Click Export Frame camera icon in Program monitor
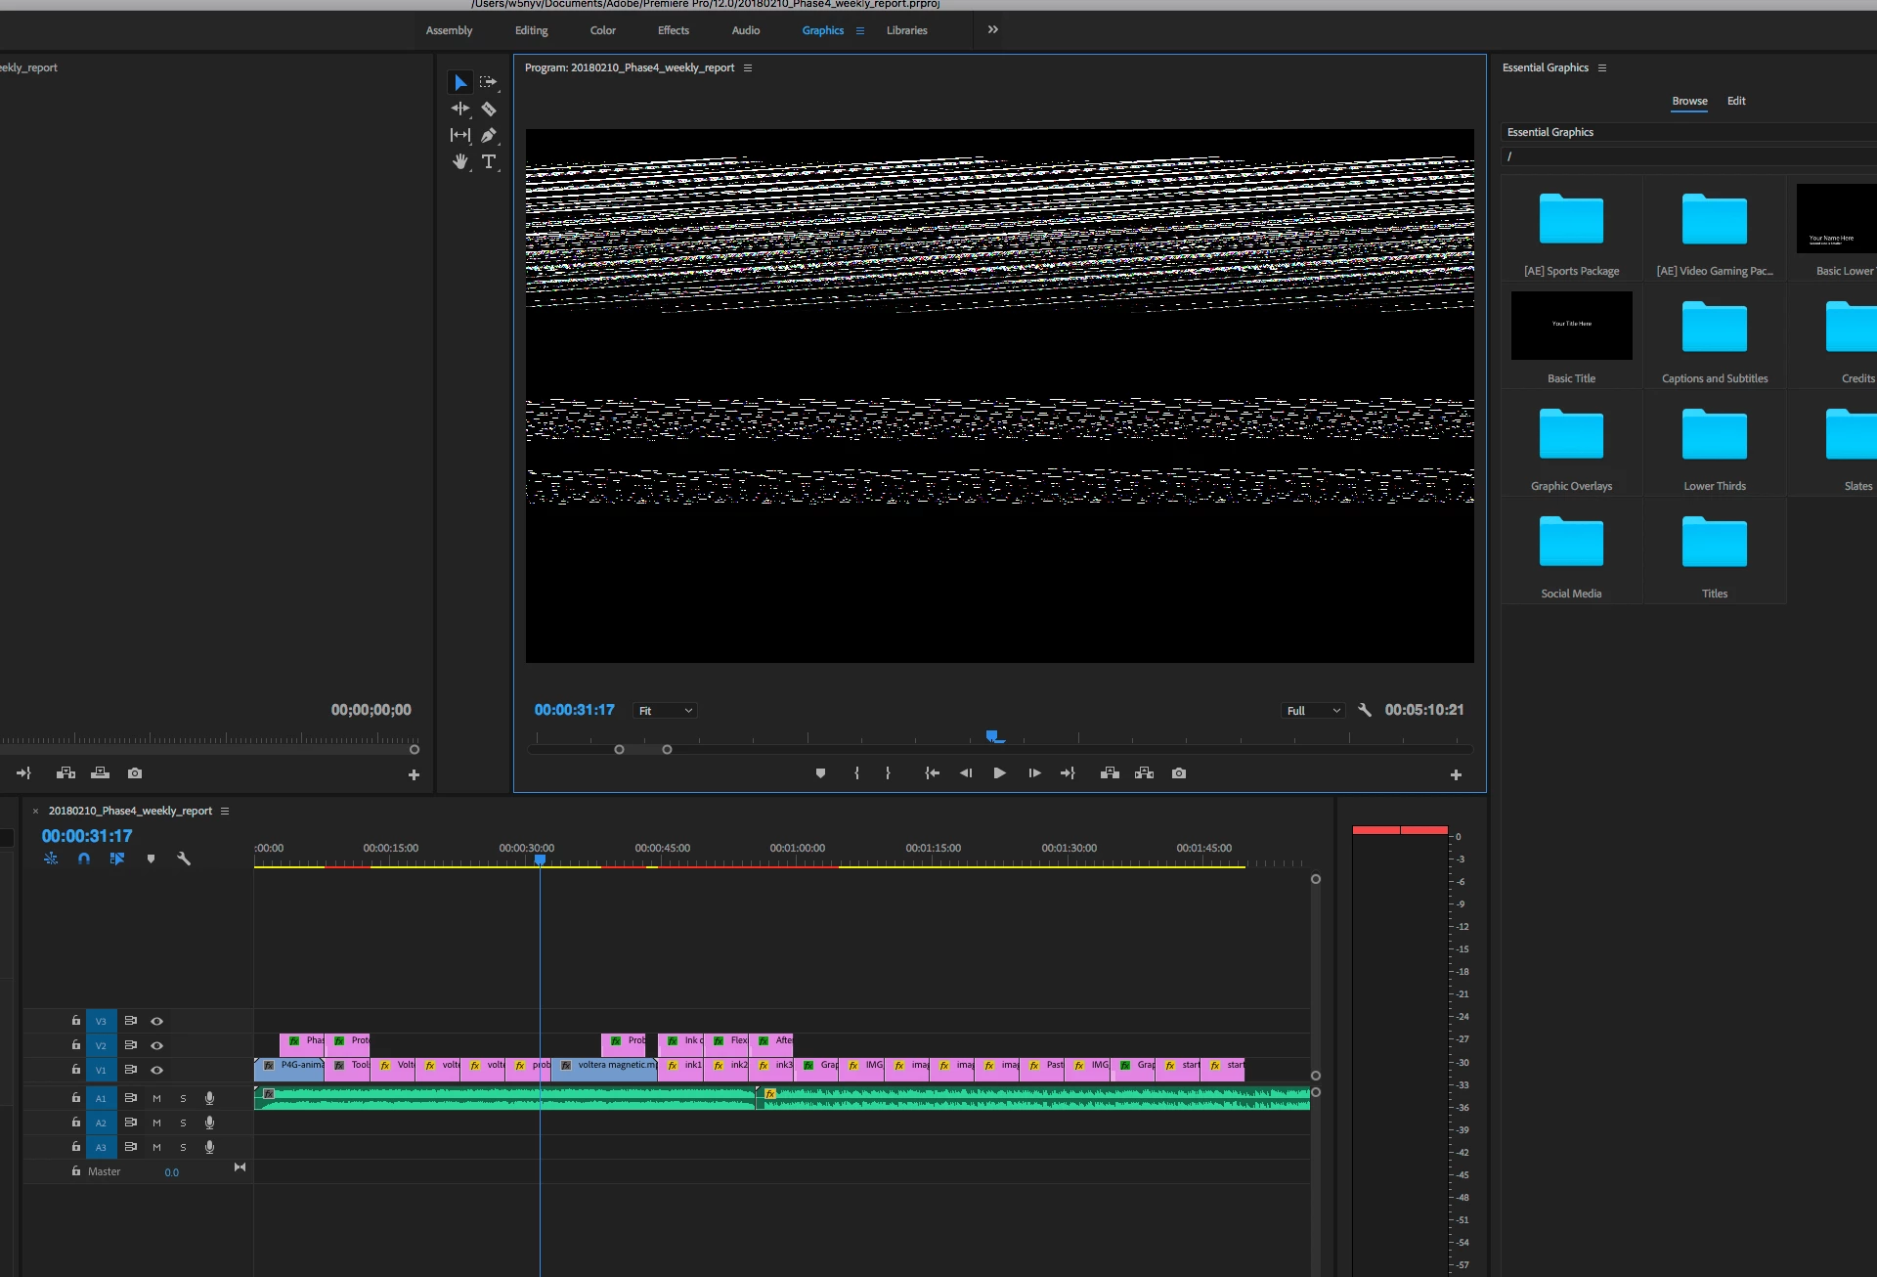 point(1179,773)
